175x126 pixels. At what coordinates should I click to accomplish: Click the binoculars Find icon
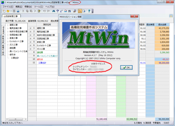54,11
